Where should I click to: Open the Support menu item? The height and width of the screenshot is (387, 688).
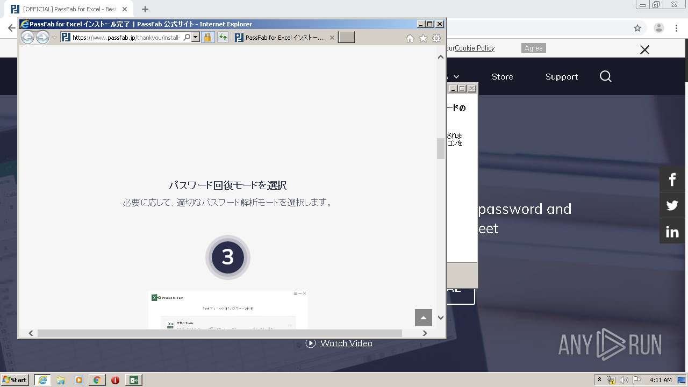pyautogui.click(x=562, y=77)
